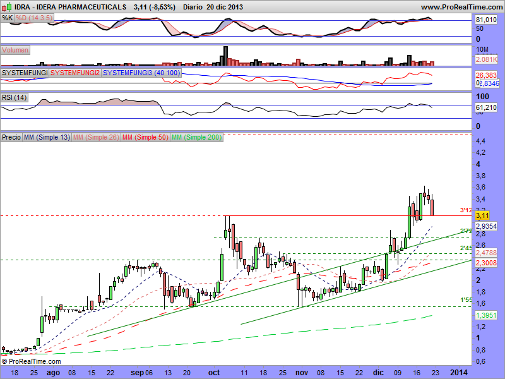The height and width of the screenshot is (379, 505).
Task: Click the 10M tick on volume axis
Action: (x=482, y=50)
